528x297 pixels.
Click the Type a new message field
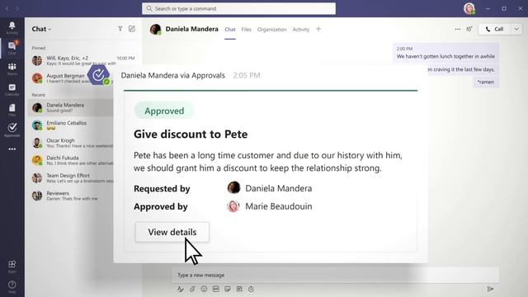click(x=336, y=275)
